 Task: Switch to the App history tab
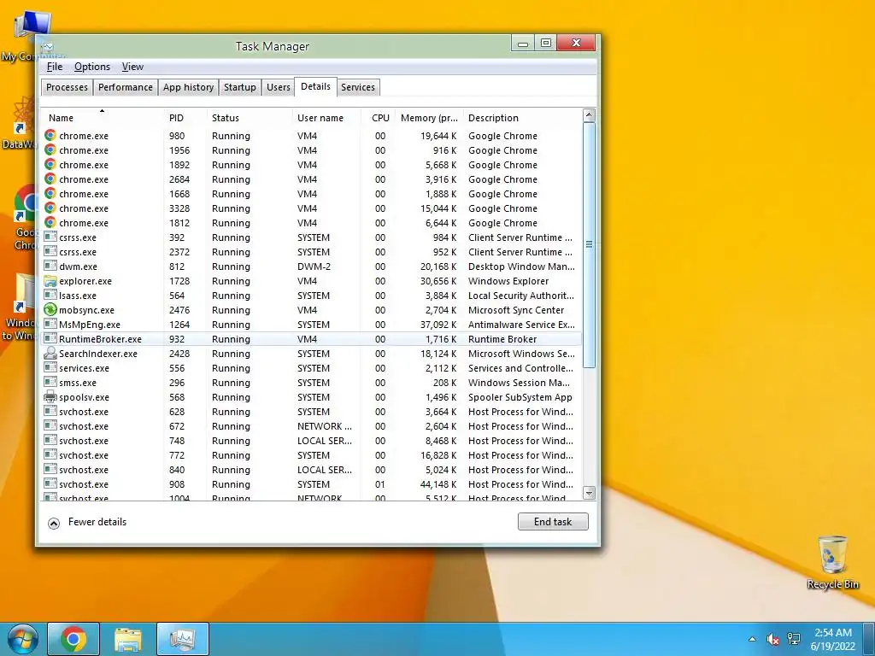pos(188,88)
